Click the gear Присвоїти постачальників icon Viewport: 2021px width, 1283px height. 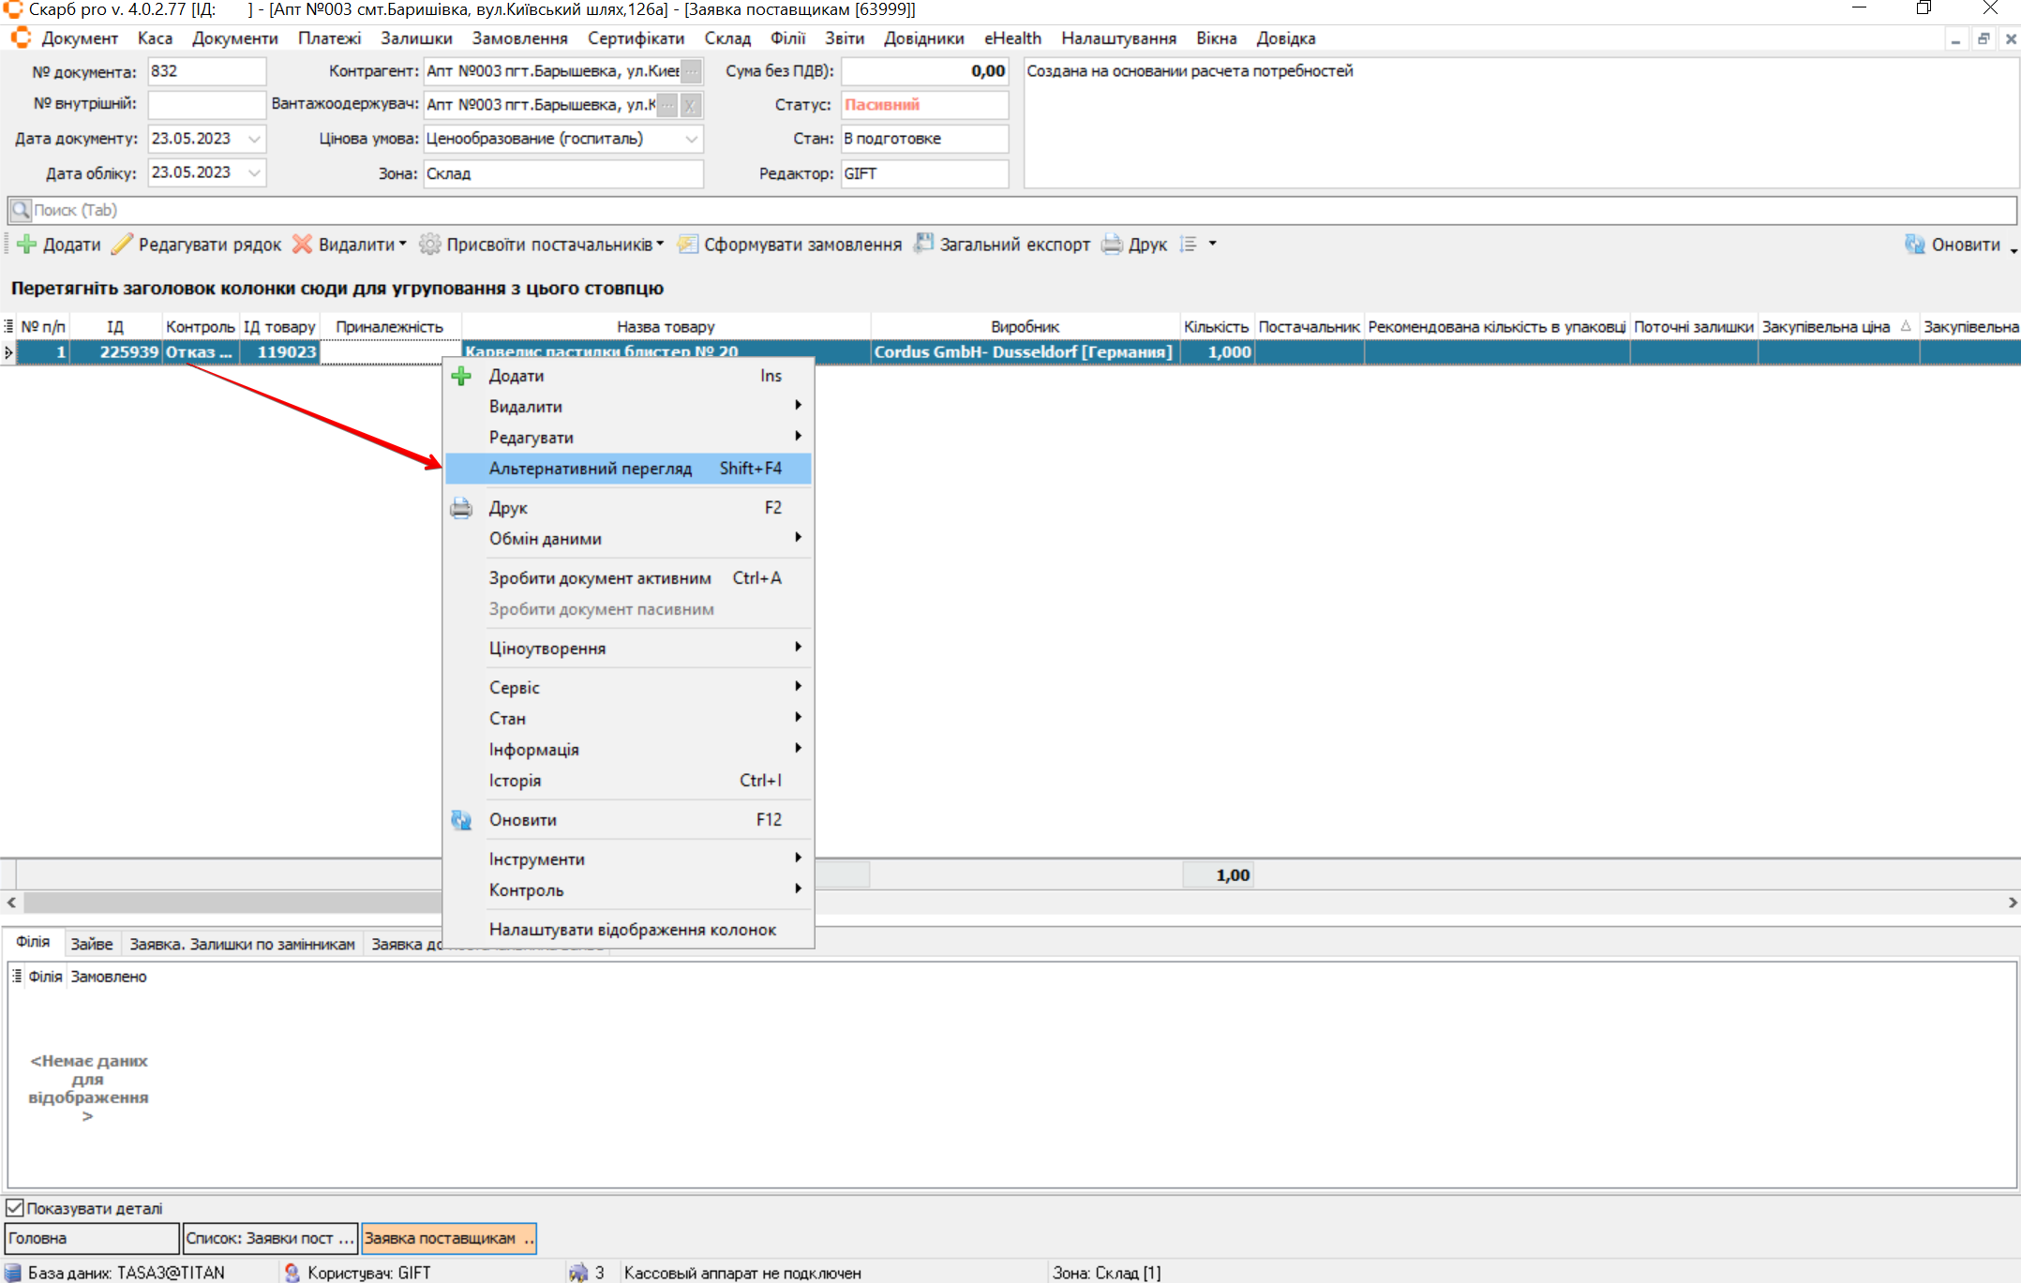click(x=429, y=245)
